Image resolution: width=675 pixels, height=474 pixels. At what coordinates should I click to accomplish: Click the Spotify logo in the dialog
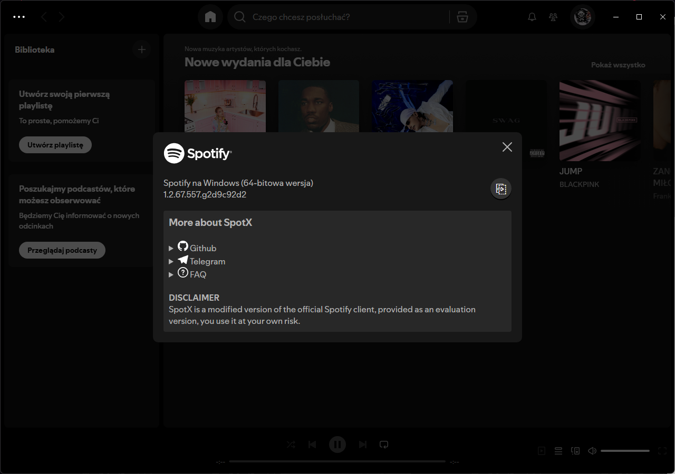click(198, 153)
